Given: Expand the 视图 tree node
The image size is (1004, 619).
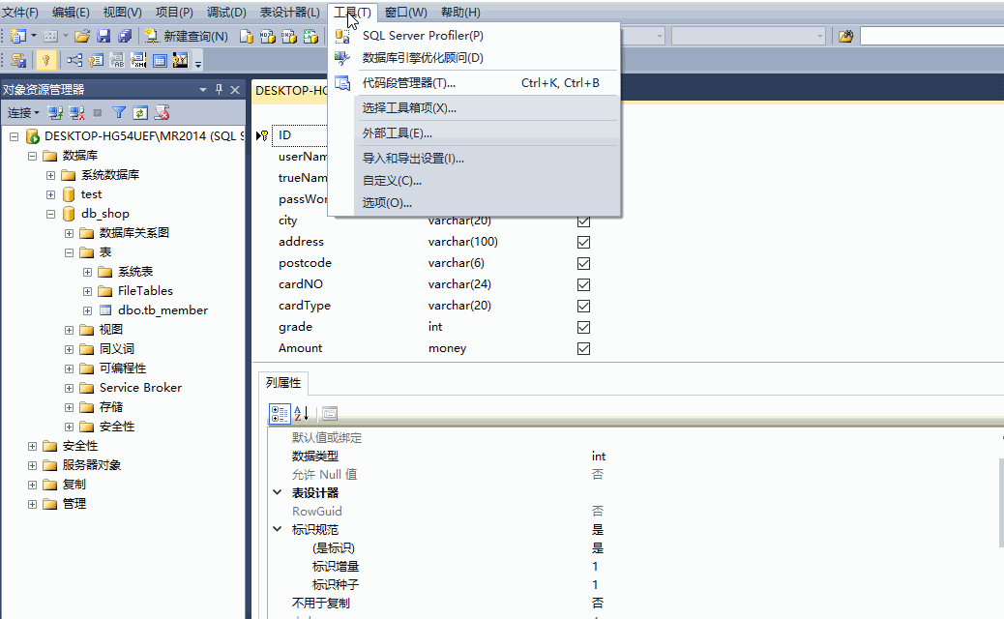Looking at the screenshot, I should pyautogui.click(x=68, y=329).
